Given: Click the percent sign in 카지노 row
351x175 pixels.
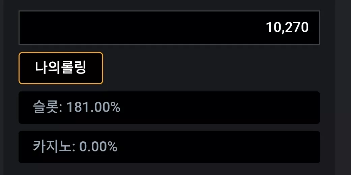Looking at the screenshot, I should click(x=112, y=147).
